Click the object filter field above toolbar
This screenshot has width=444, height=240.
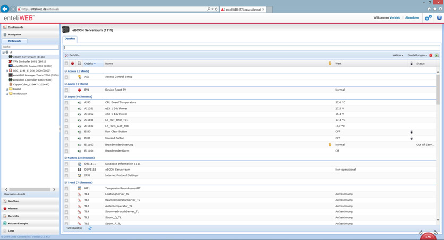coord(252,48)
